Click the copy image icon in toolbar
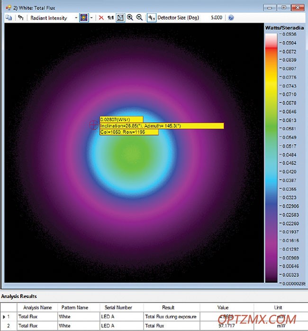 tap(9, 18)
